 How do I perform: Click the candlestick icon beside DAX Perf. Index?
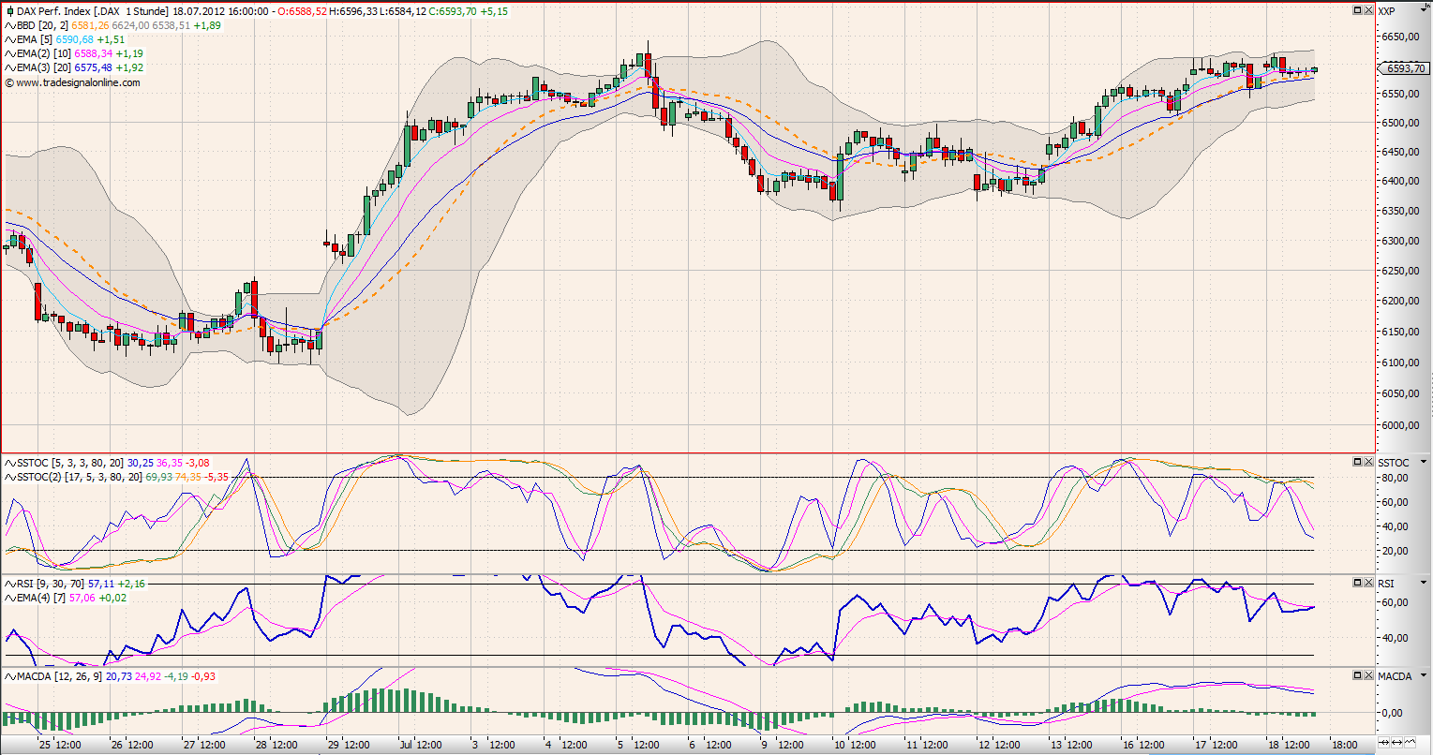(x=9, y=11)
